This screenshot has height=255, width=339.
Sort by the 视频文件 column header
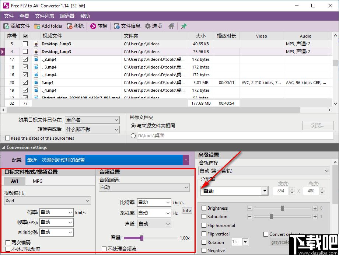tap(81, 36)
